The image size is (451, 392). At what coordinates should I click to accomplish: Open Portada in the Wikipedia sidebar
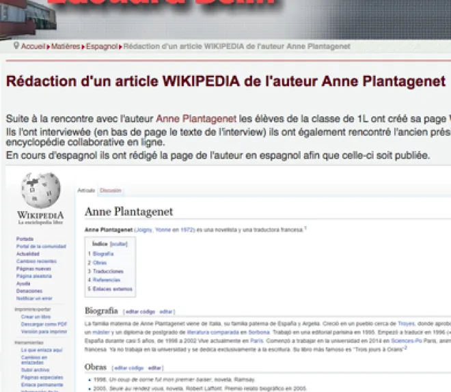[x=25, y=239]
